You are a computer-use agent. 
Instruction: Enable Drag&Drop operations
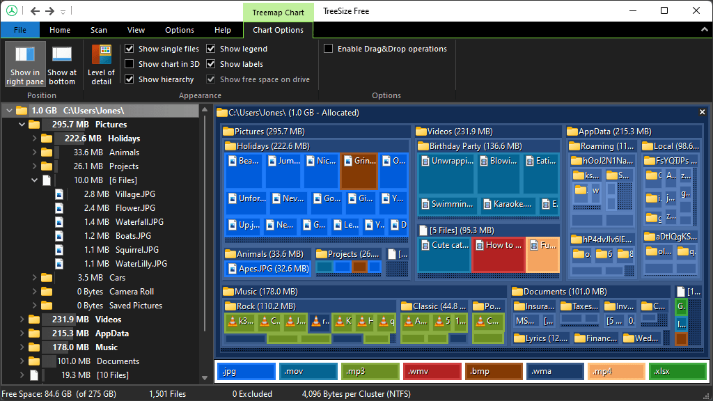pyautogui.click(x=327, y=48)
